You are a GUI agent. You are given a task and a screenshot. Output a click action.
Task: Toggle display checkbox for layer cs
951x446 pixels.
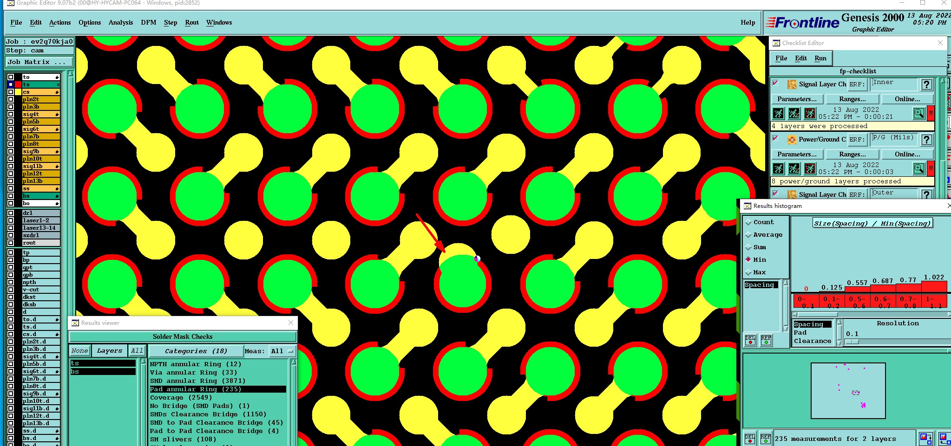tap(11, 92)
